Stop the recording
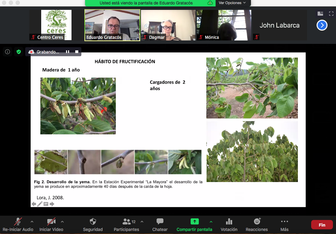The height and width of the screenshot is (234, 336). (x=77, y=52)
